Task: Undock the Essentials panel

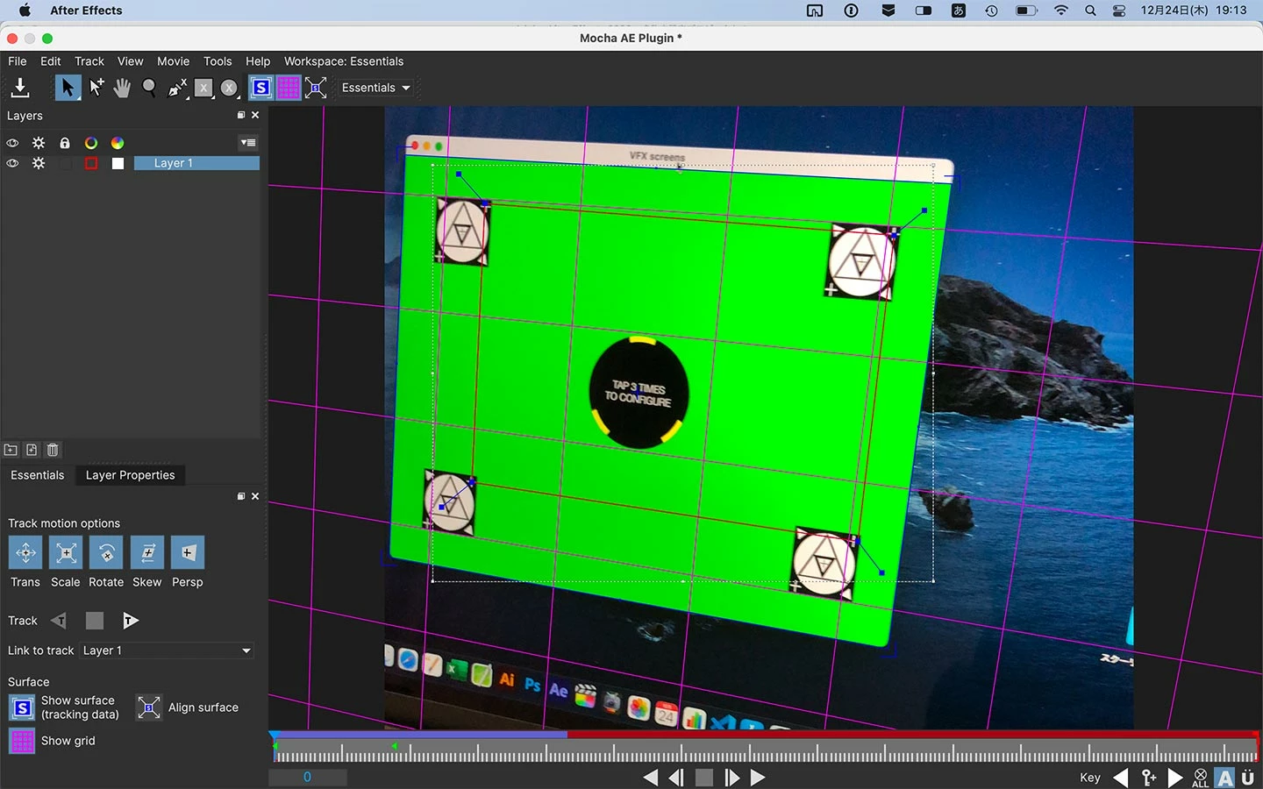Action: pyautogui.click(x=241, y=496)
